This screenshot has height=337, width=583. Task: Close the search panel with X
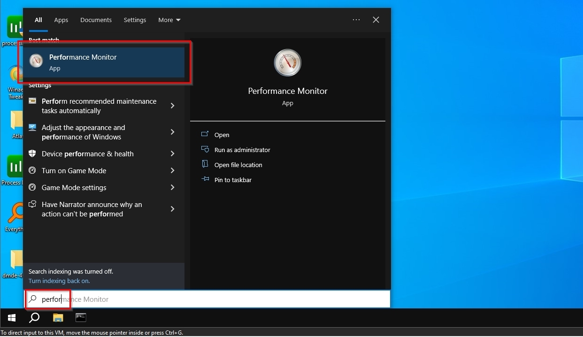pos(376,20)
